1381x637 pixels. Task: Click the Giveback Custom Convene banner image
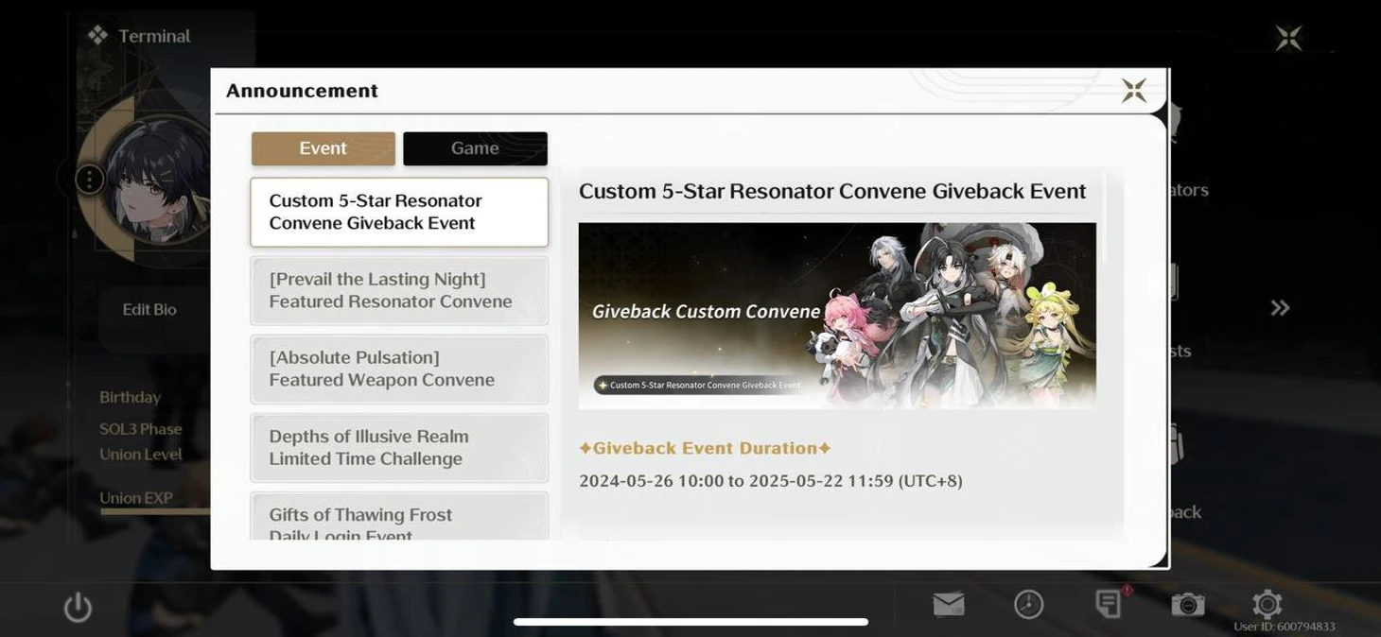pos(836,315)
